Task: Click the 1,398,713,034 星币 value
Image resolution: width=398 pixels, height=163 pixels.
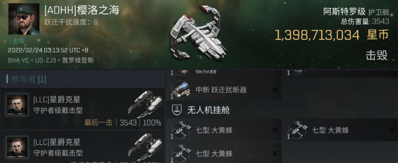Action: point(332,35)
